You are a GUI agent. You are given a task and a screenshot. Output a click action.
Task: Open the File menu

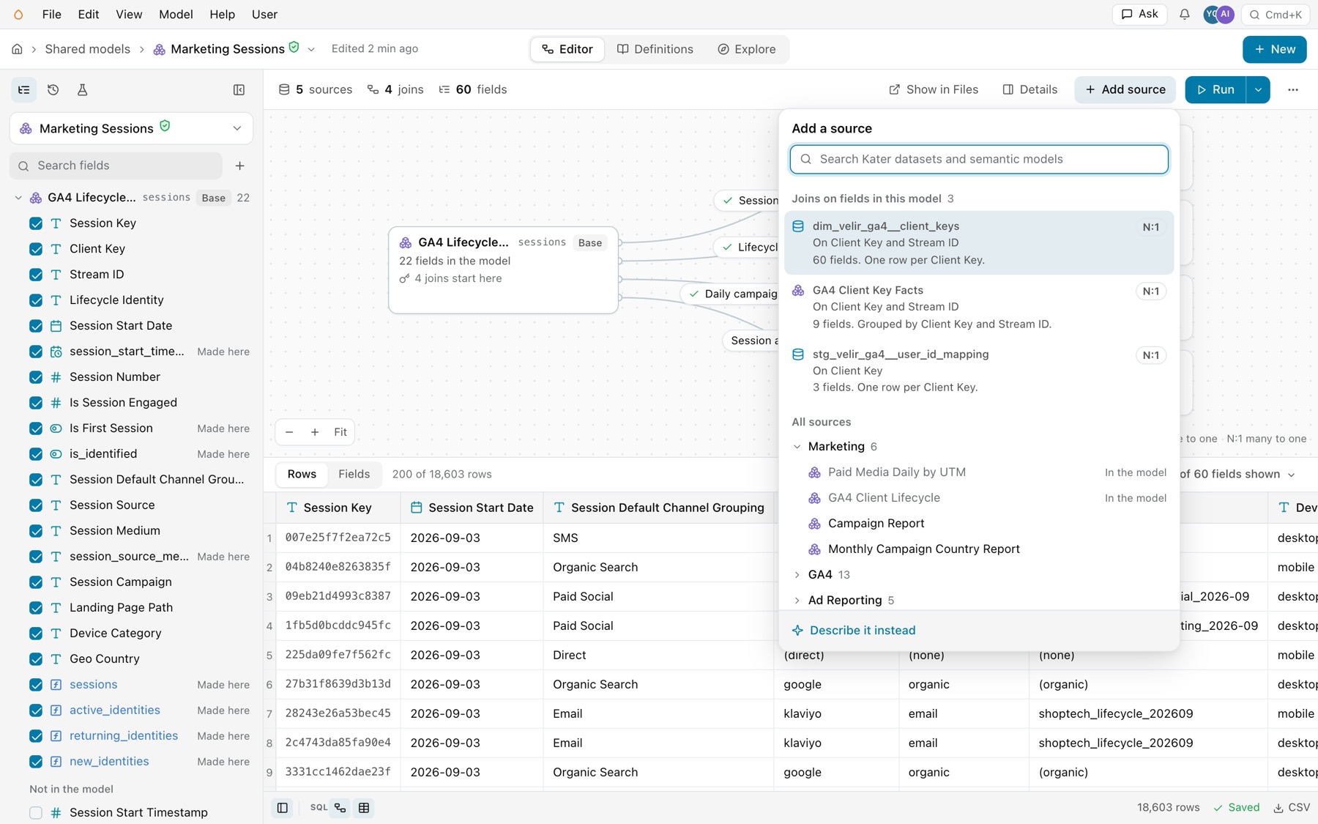(52, 15)
